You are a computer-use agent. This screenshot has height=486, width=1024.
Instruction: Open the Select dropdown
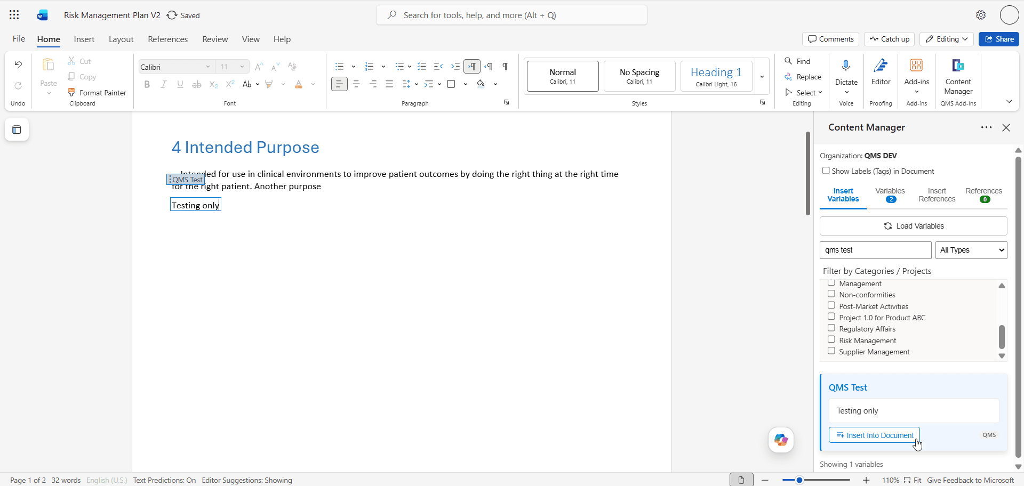point(804,93)
